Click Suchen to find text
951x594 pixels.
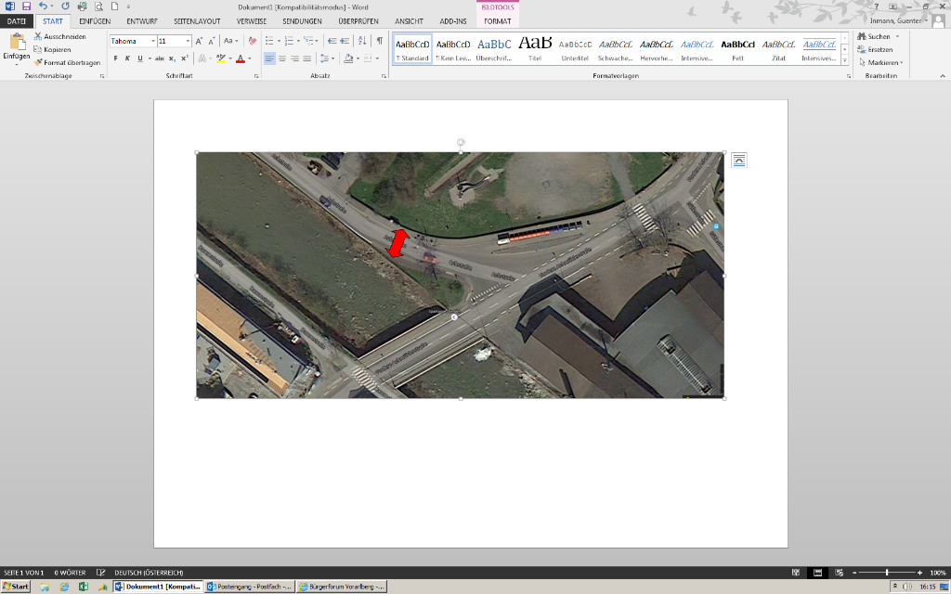tap(874, 36)
